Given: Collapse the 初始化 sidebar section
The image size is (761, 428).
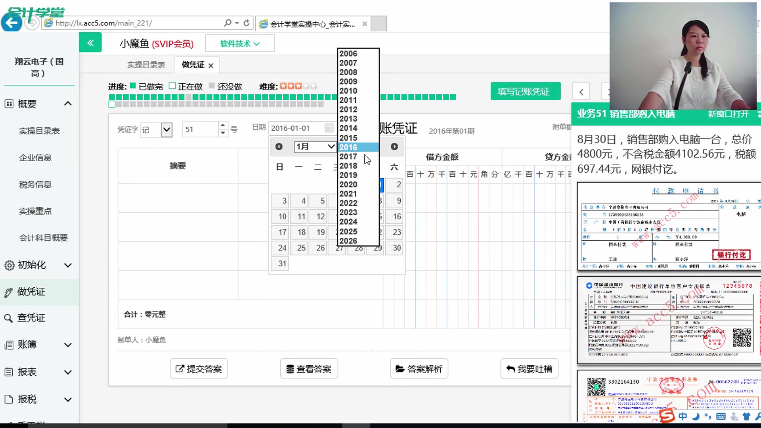Looking at the screenshot, I should point(68,265).
